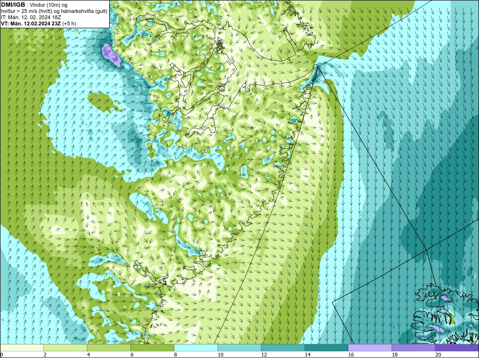Click the DMI/IGB title text

click(13, 5)
